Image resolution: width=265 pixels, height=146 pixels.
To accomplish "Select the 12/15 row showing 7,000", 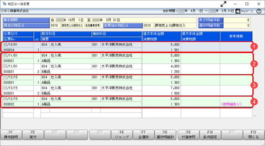I will point(128,91).
